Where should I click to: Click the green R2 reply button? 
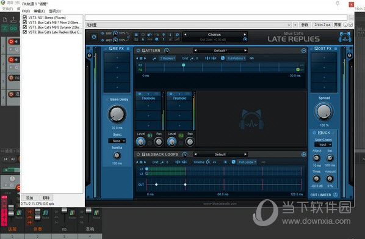click(181, 136)
